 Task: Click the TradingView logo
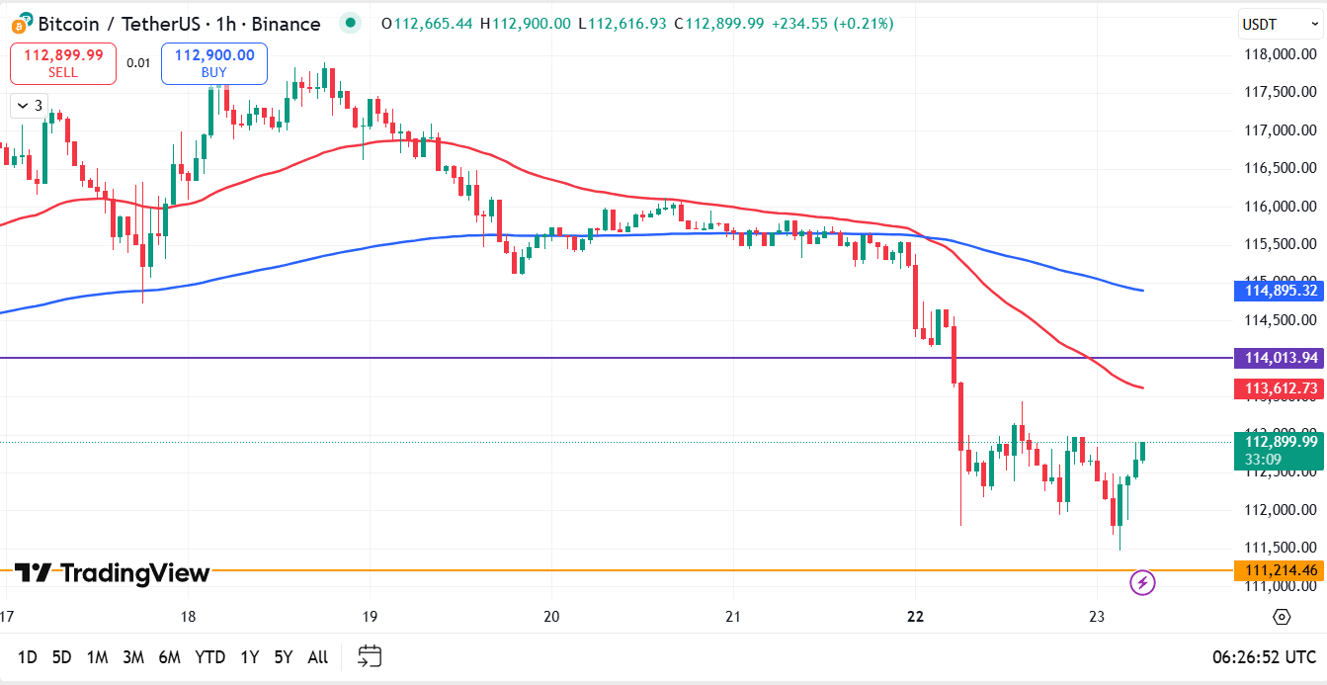[112, 572]
